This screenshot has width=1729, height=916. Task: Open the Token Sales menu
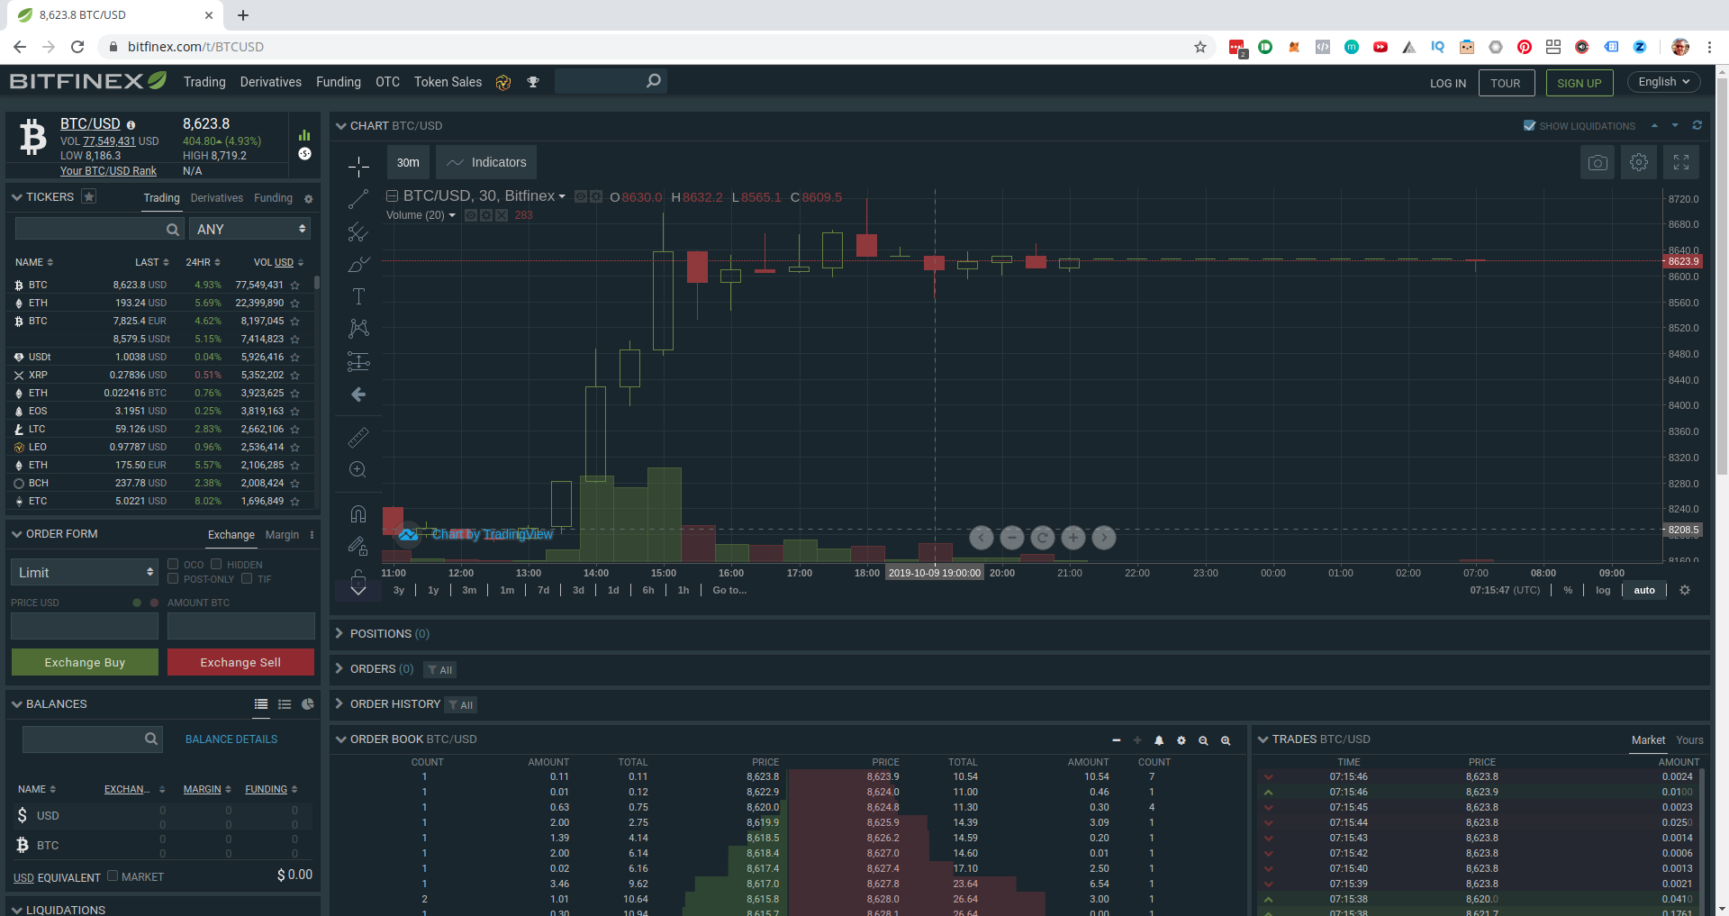click(448, 82)
